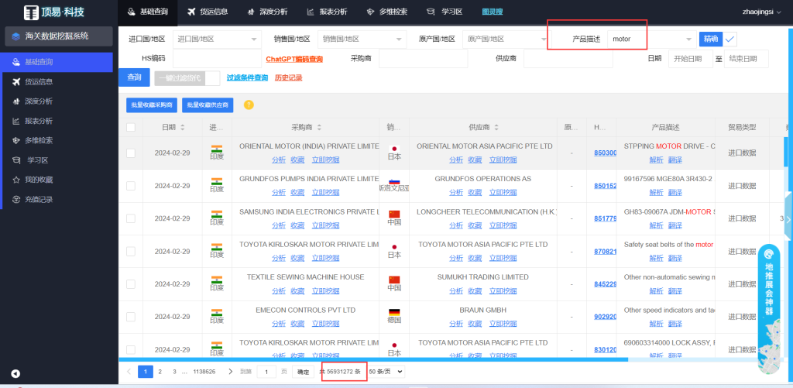Open 我的收藏 favorites in sidebar
Viewport: 793px width, 388px height.
tap(39, 180)
